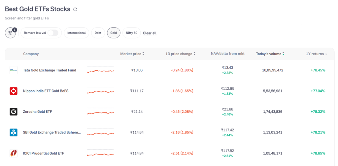Click the Tata Gold fund logo
This screenshot has width=338, height=166.
click(x=14, y=70)
